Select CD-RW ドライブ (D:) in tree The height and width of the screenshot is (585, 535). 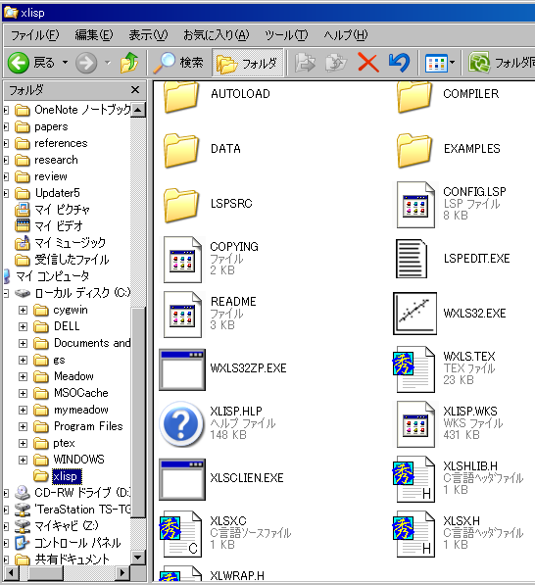pyautogui.click(x=82, y=493)
